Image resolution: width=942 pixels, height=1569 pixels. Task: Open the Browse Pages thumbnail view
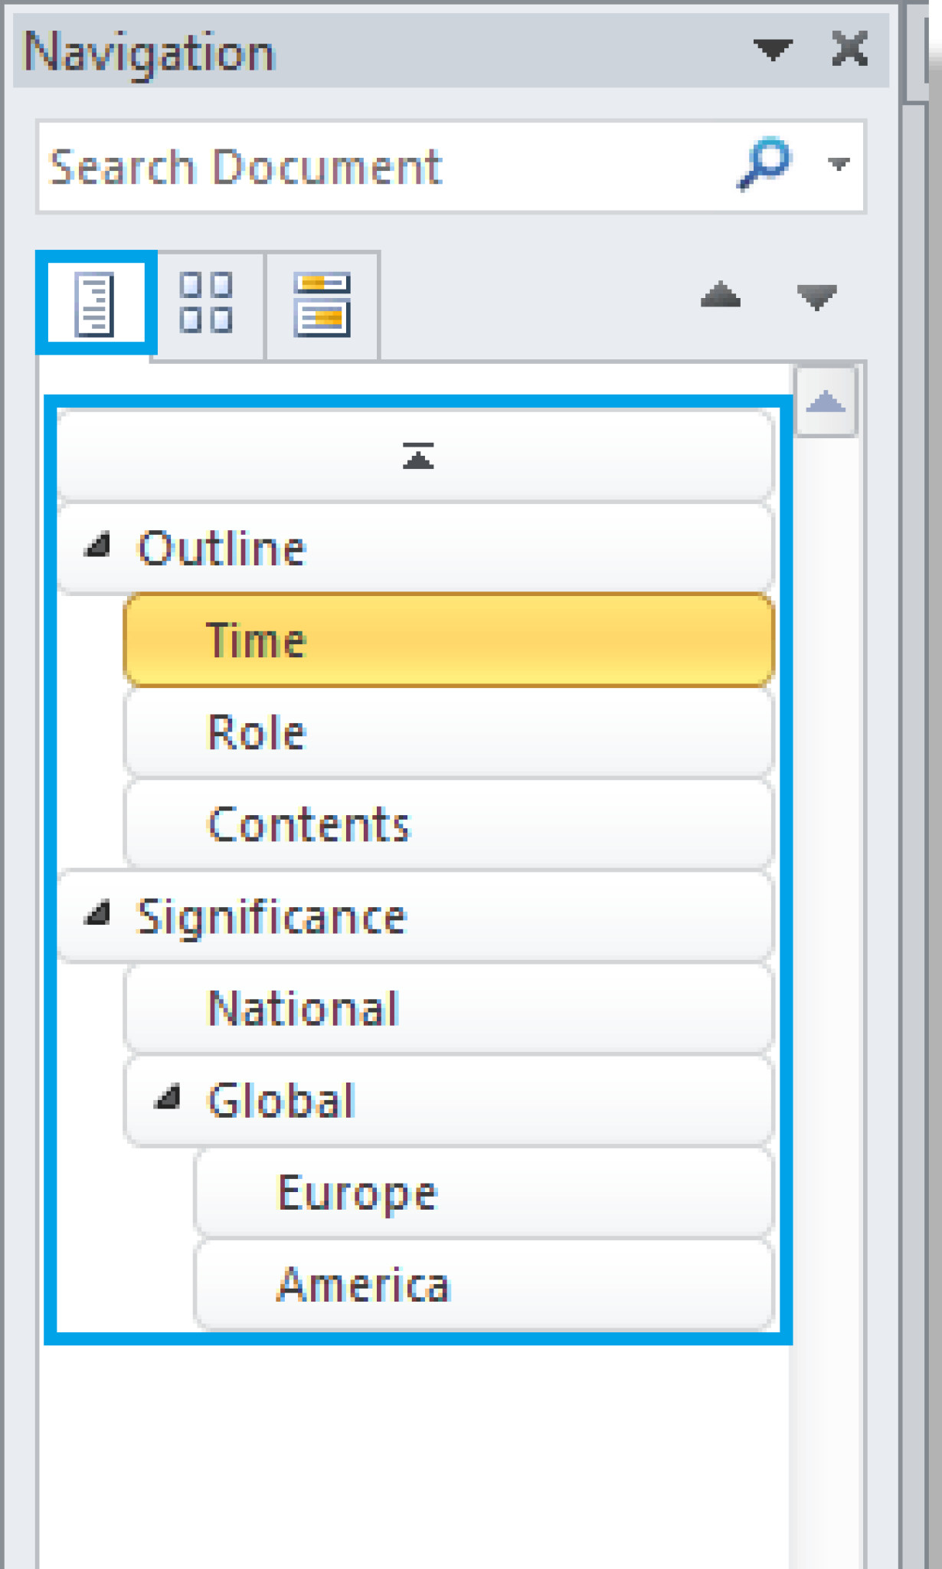click(x=208, y=303)
